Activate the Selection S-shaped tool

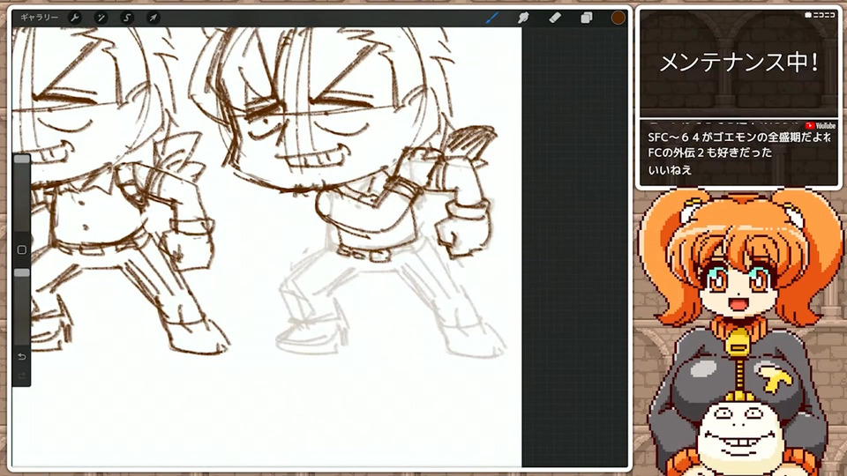pyautogui.click(x=127, y=18)
